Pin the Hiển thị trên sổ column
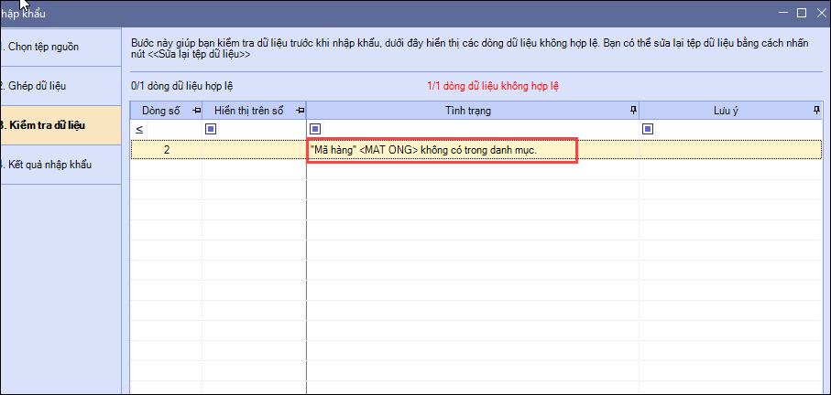This screenshot has height=395, width=831. click(300, 111)
